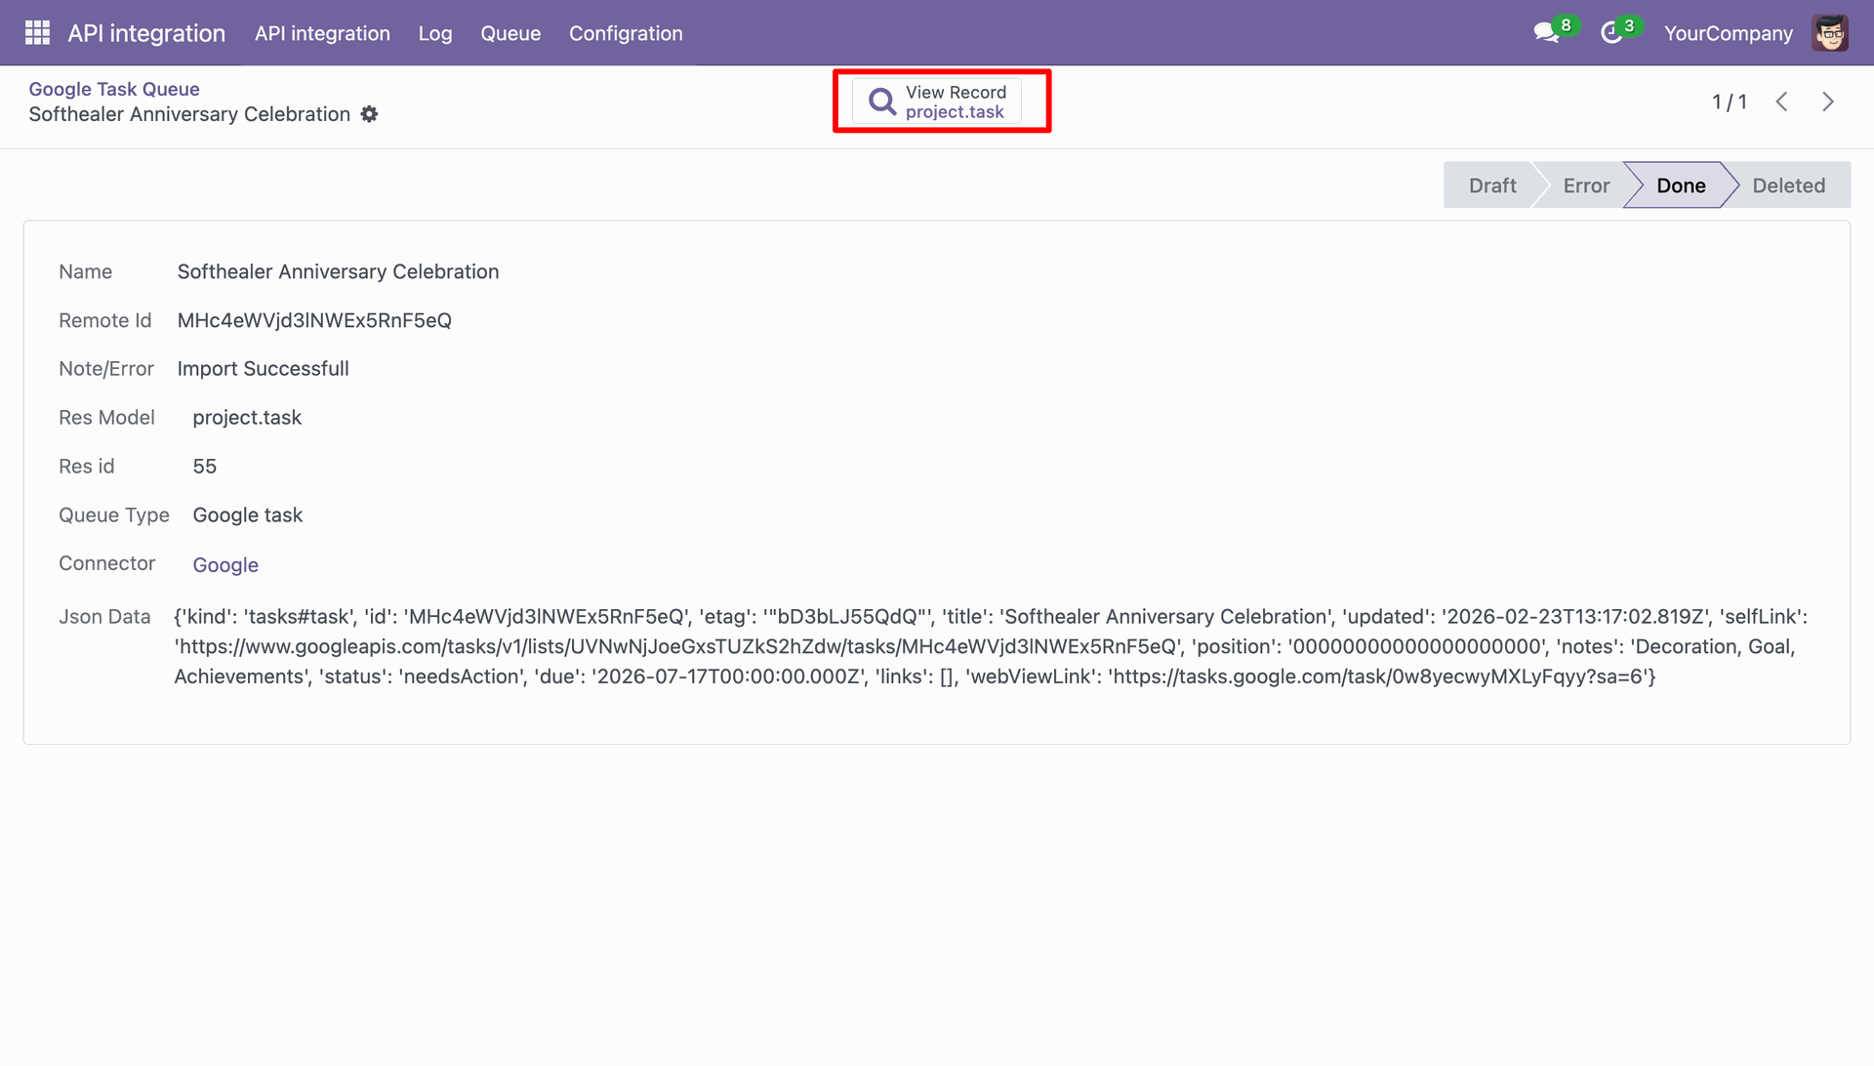
Task: Open the Google connector link
Action: coord(225,565)
